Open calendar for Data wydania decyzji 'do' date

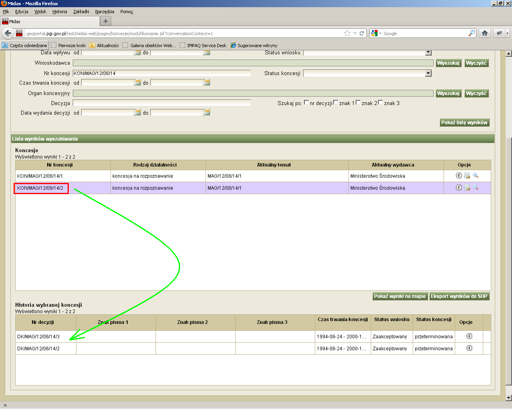(x=207, y=113)
